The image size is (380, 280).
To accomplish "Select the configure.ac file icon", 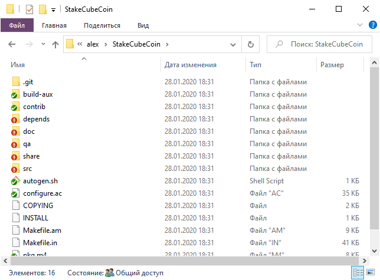I will click(15, 193).
